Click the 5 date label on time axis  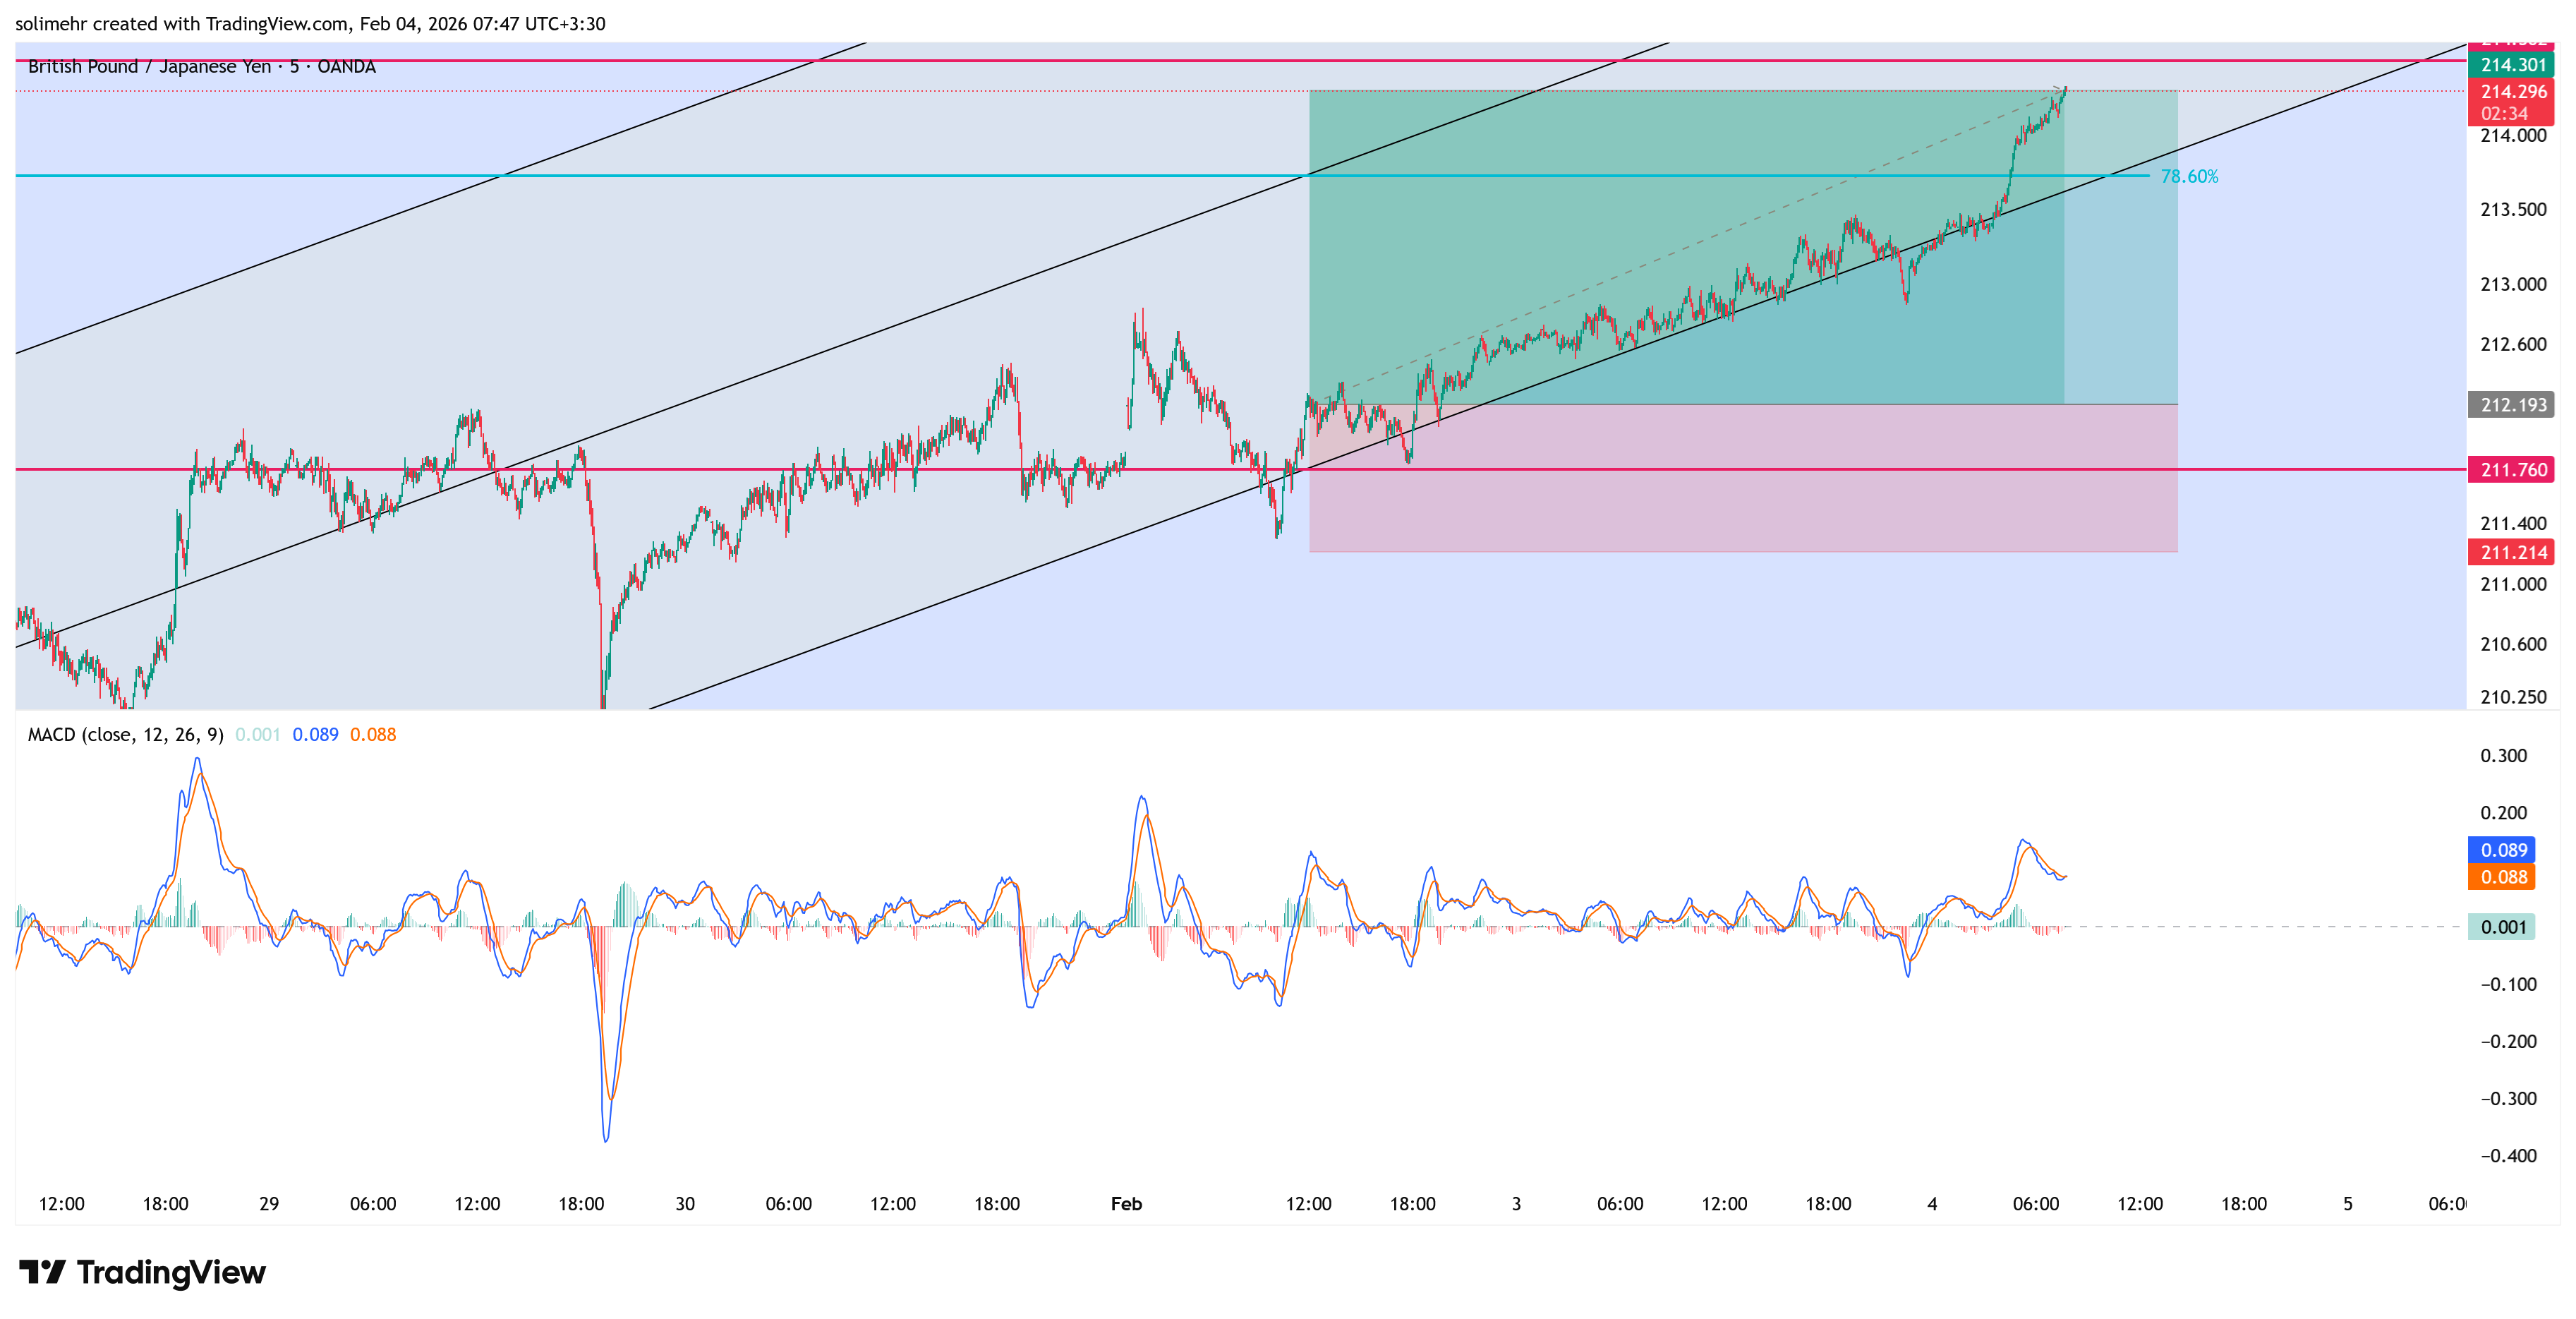pos(2348,1204)
